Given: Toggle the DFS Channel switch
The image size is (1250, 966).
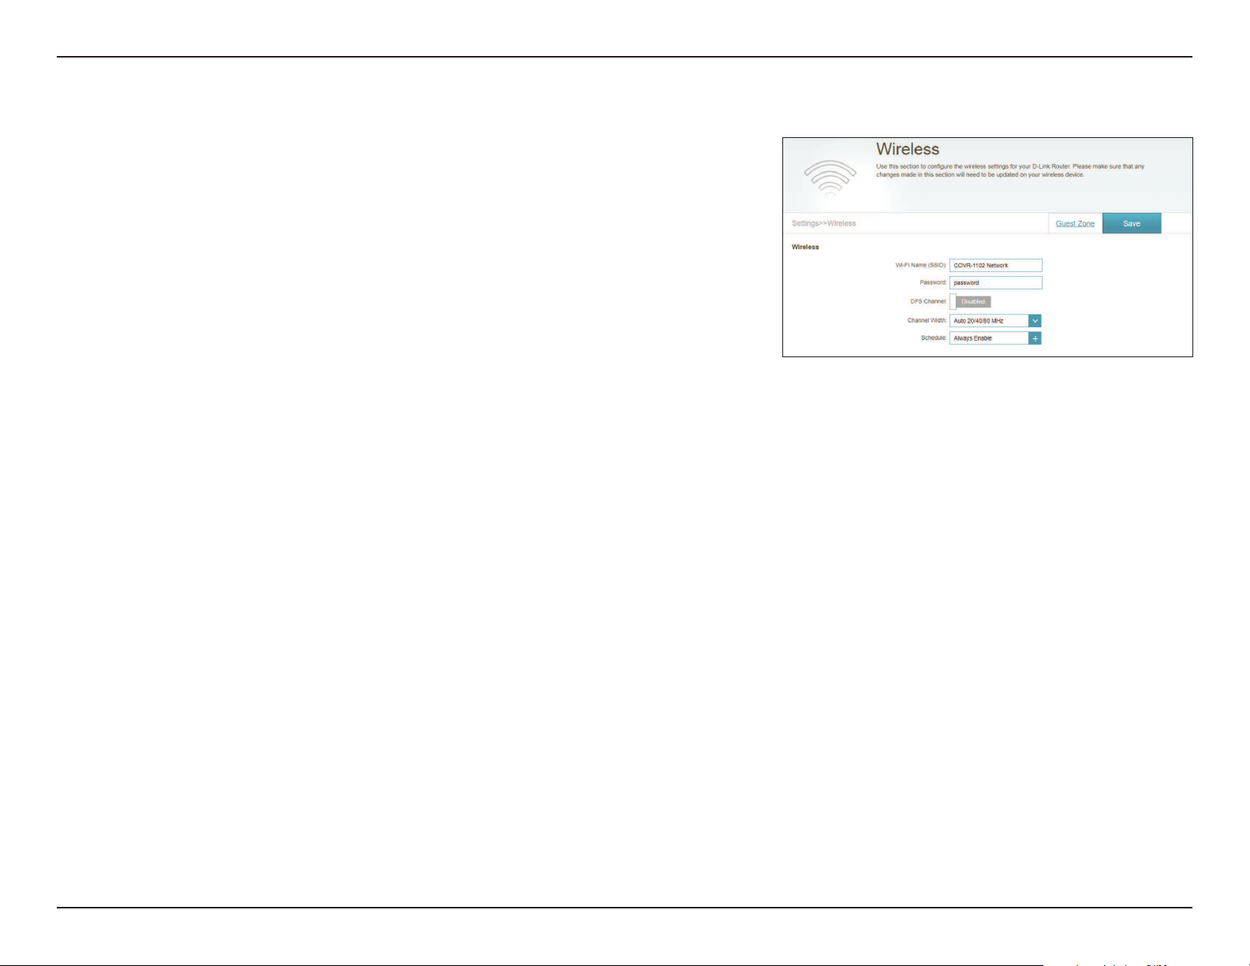Looking at the screenshot, I should click(x=970, y=302).
